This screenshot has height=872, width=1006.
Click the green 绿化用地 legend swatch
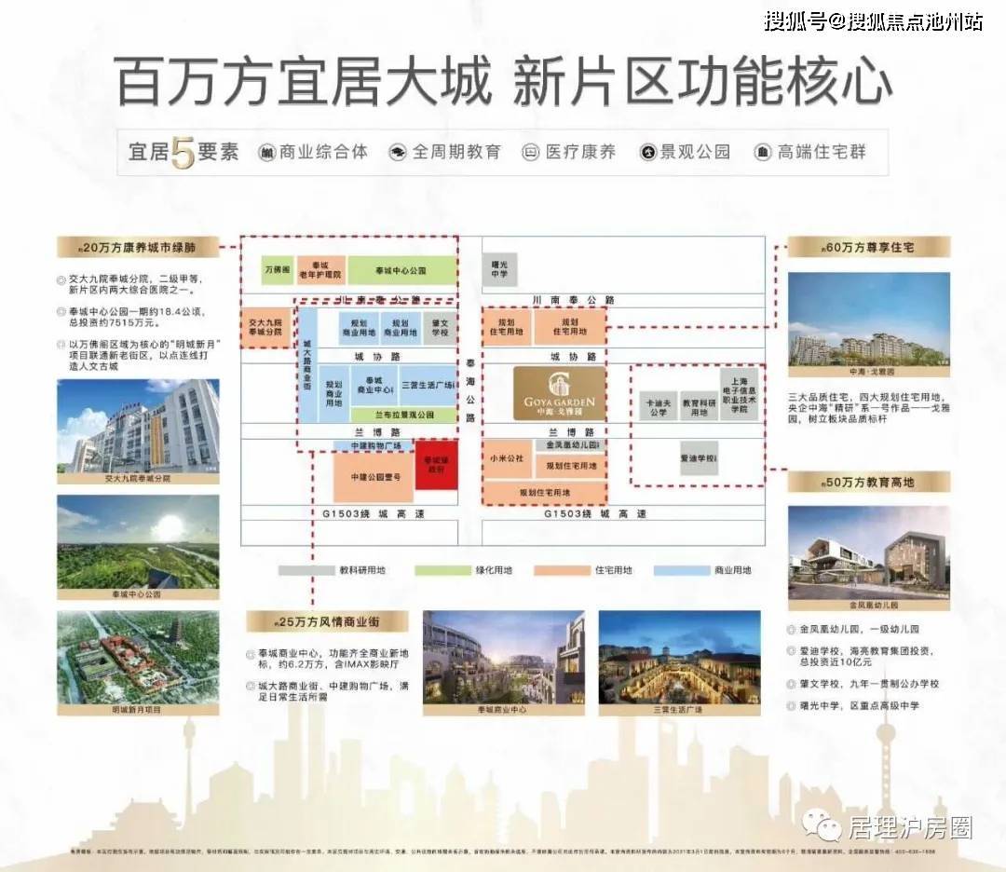[442, 570]
